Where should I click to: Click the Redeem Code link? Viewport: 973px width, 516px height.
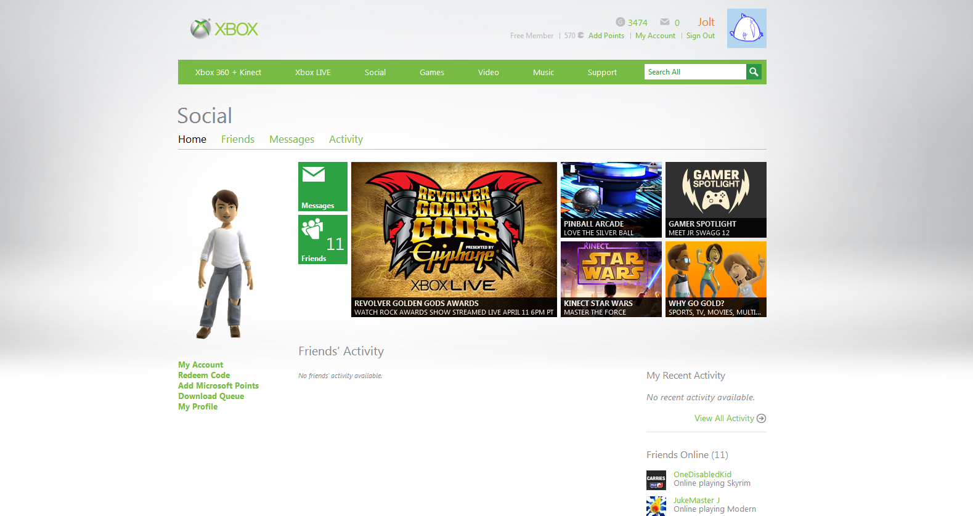[x=204, y=375]
